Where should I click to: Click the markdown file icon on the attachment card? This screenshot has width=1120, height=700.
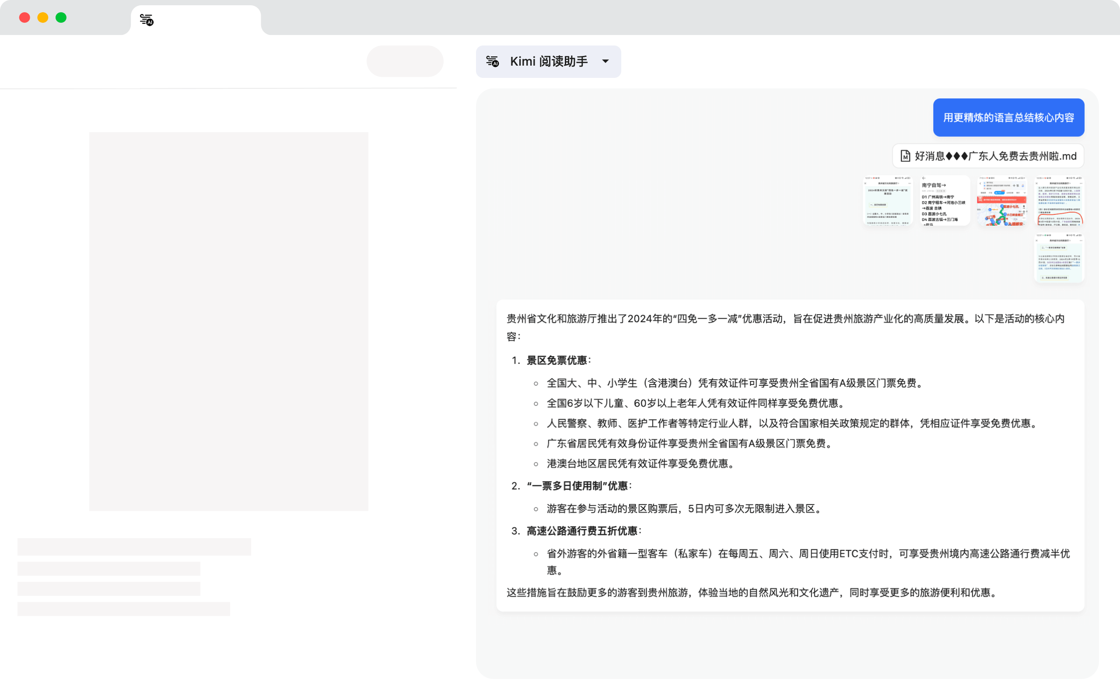tap(905, 156)
